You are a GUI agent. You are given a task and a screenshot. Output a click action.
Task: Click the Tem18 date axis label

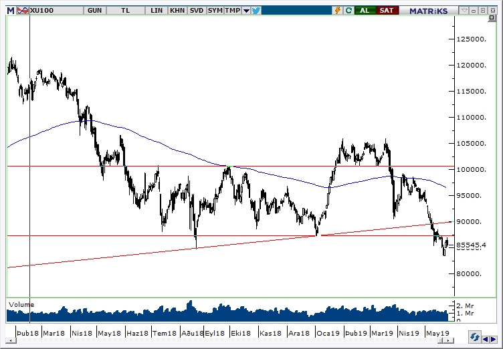165,333
